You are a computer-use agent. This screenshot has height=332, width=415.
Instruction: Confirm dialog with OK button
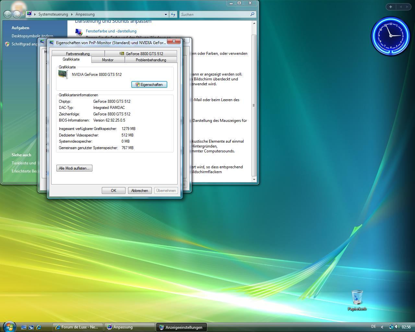click(113, 191)
